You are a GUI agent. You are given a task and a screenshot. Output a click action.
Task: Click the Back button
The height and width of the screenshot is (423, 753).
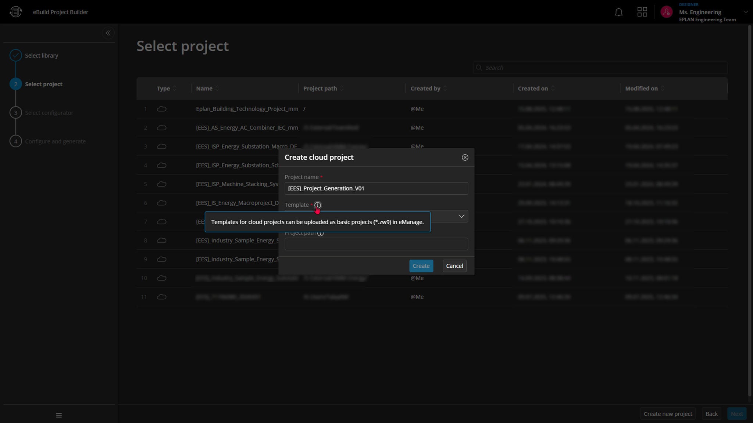(711, 414)
